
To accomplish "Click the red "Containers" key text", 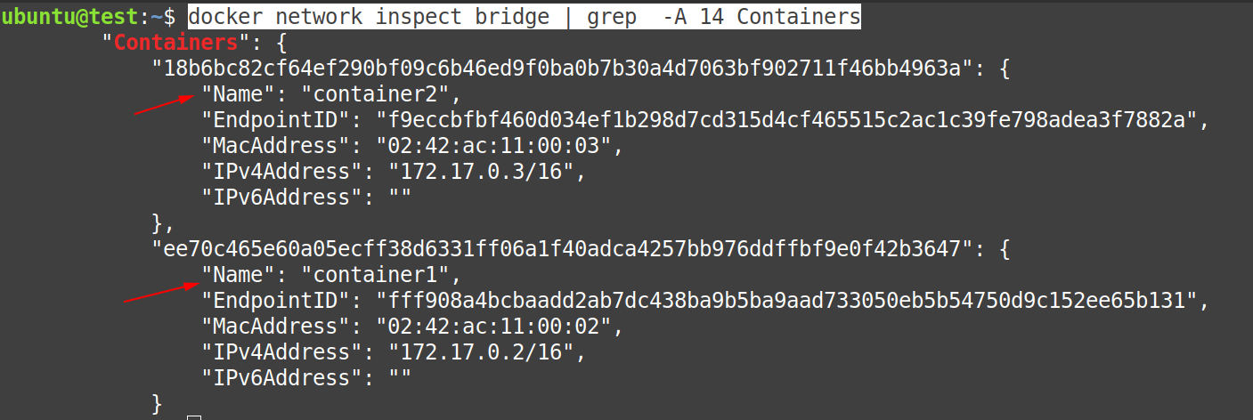I will [175, 42].
